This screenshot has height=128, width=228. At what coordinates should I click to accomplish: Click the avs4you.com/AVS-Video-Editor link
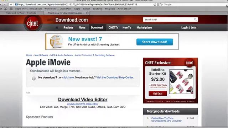click(83, 104)
